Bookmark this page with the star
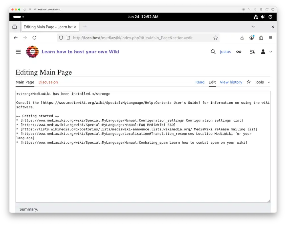 215,38
